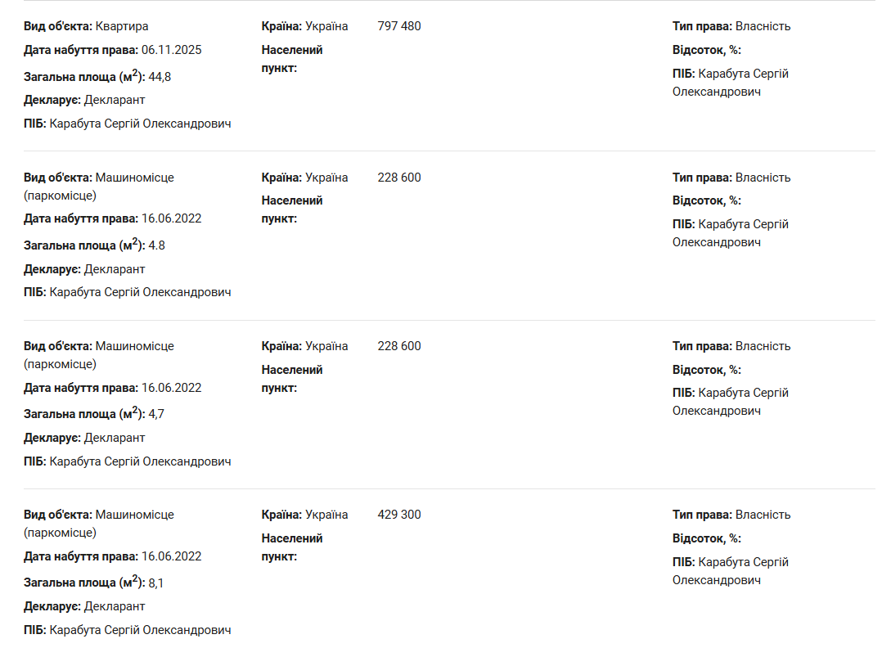Click 228 600 price of the 4,7 m² parking space
891x657 pixels.
399,346
